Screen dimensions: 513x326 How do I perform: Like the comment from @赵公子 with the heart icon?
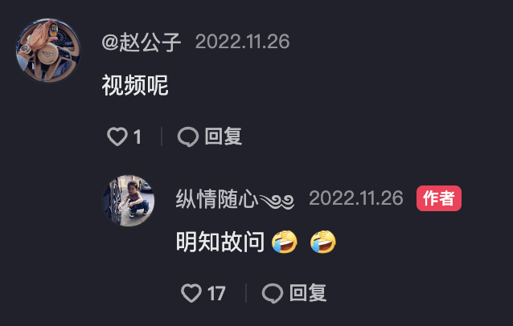(117, 137)
